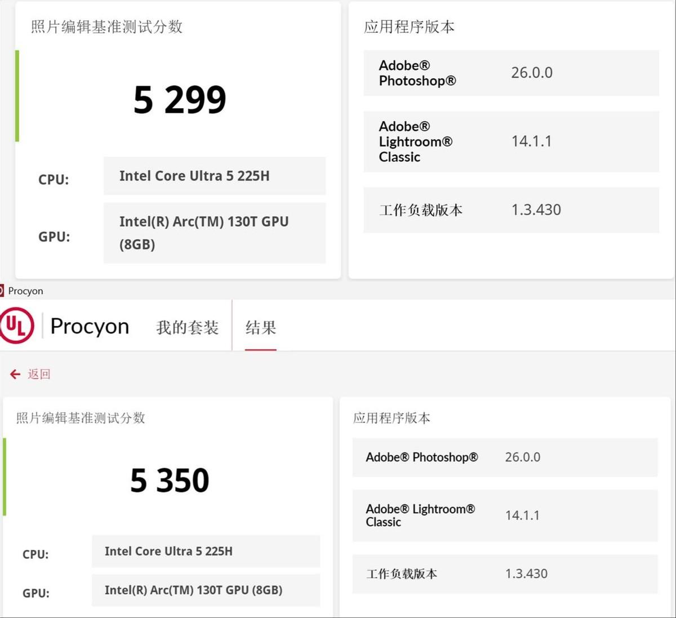Click the green bar beside the 5 350 score
This screenshot has height=618, width=676.
pyautogui.click(x=5, y=477)
